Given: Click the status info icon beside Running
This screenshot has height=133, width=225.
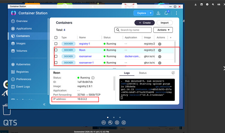Looking at the screenshot, I should coord(93,78).
